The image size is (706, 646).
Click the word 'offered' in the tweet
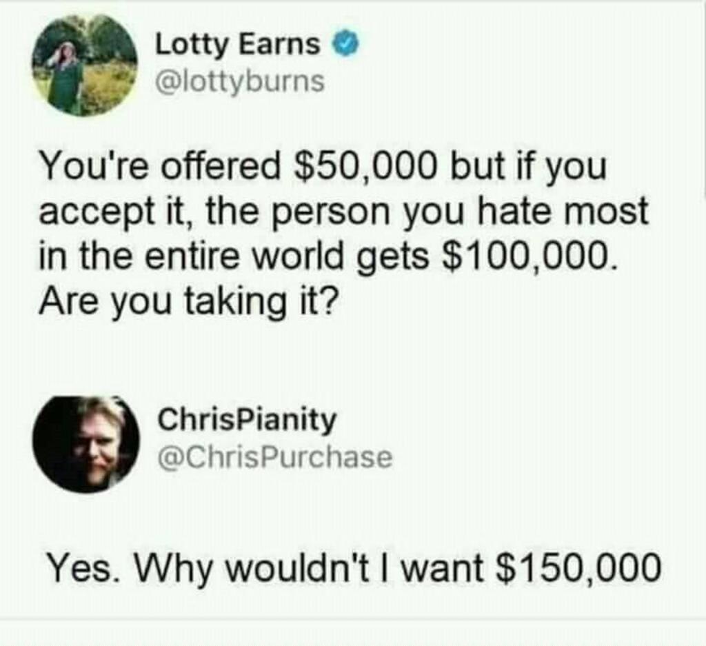(220, 166)
